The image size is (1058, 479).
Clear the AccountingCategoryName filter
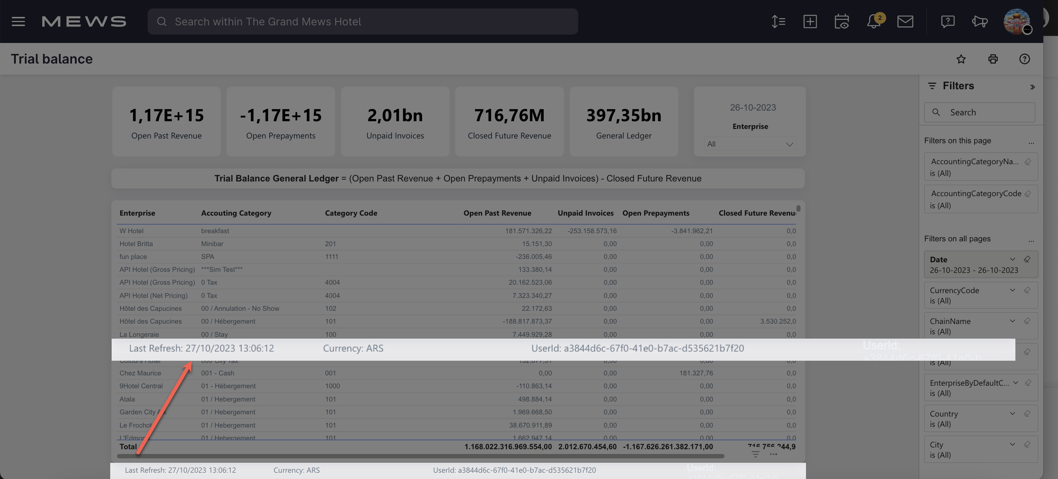tap(1028, 162)
